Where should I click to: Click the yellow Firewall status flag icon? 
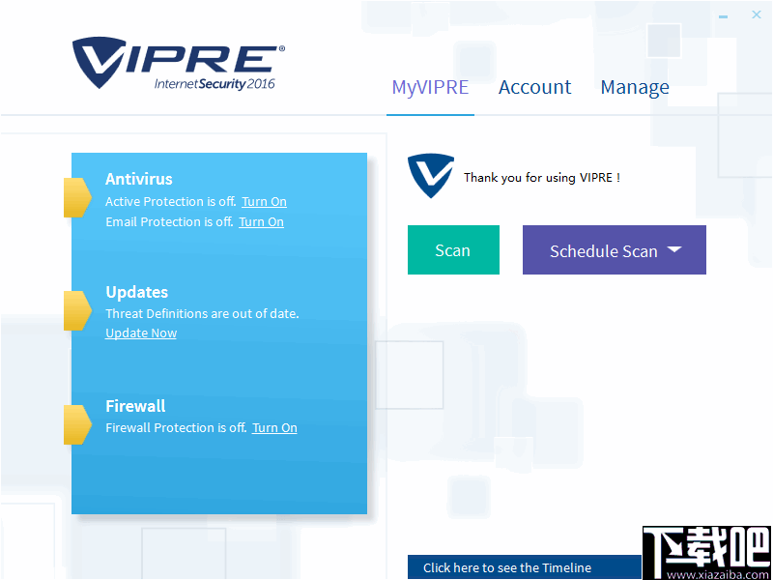[x=75, y=423]
